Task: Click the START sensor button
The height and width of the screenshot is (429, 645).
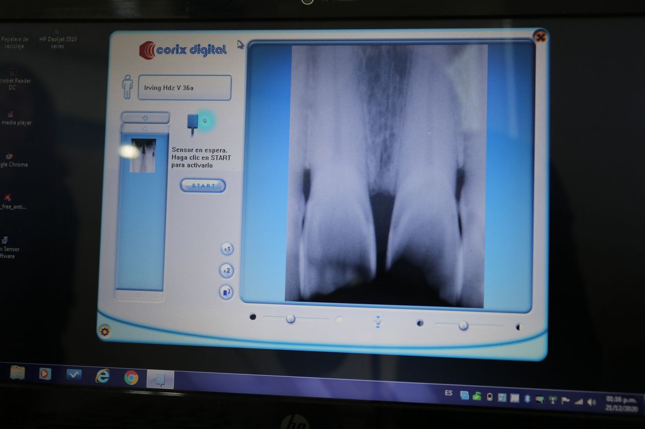Action: (x=203, y=186)
